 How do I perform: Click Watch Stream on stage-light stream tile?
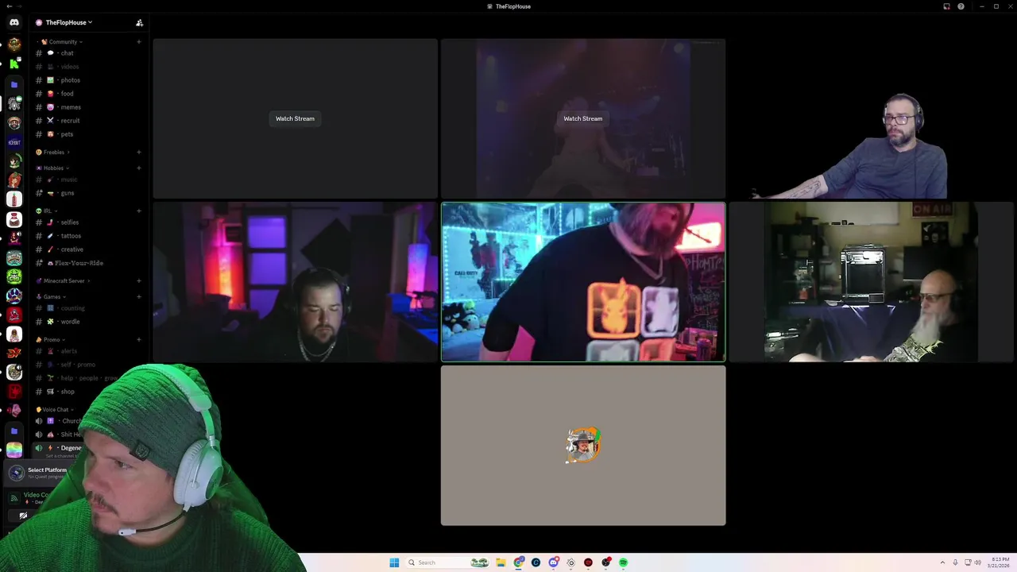pos(582,118)
